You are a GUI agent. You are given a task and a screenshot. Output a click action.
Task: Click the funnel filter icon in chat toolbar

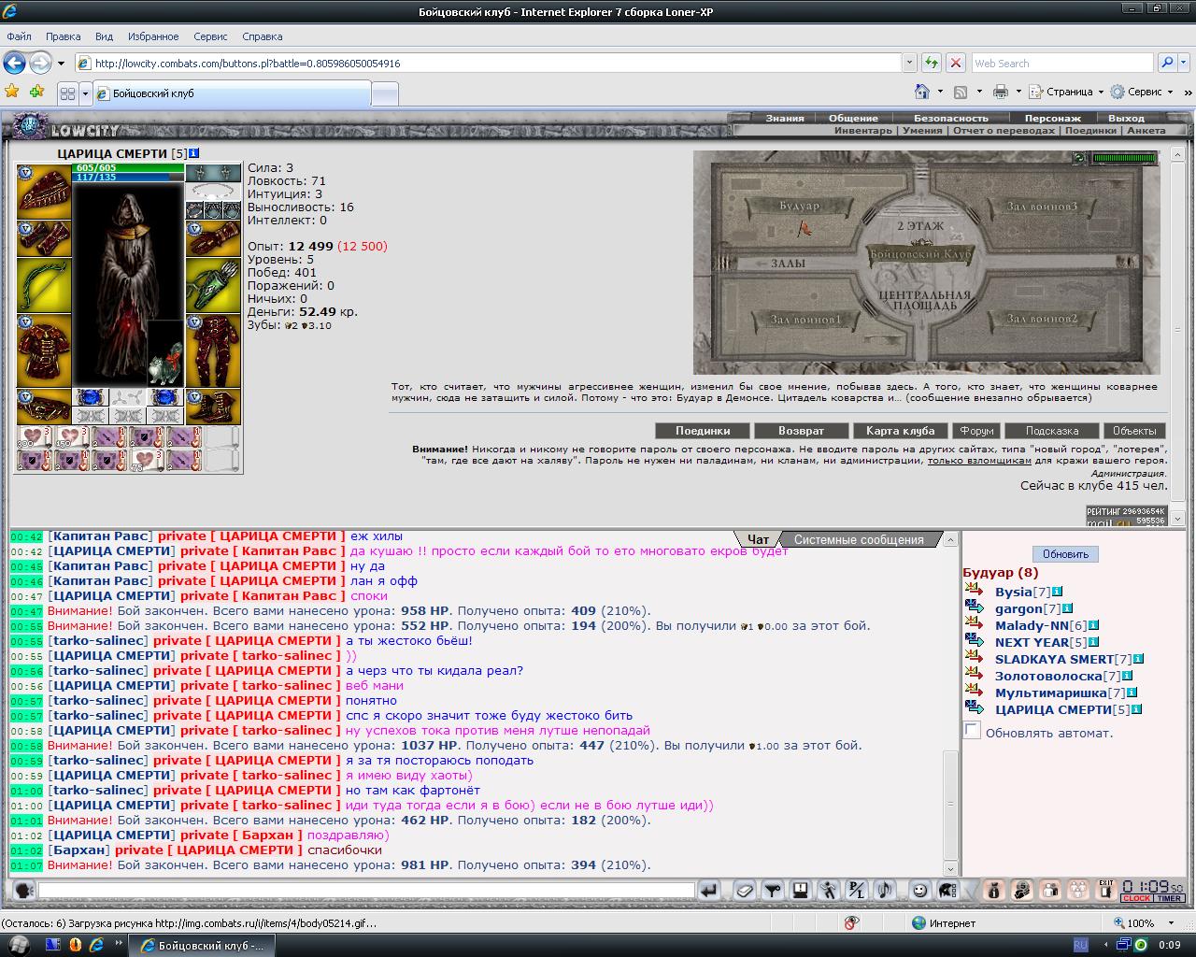pos(772,891)
